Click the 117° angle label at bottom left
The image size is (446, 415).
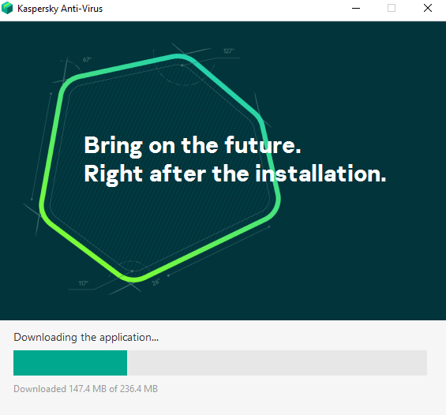[84, 283]
